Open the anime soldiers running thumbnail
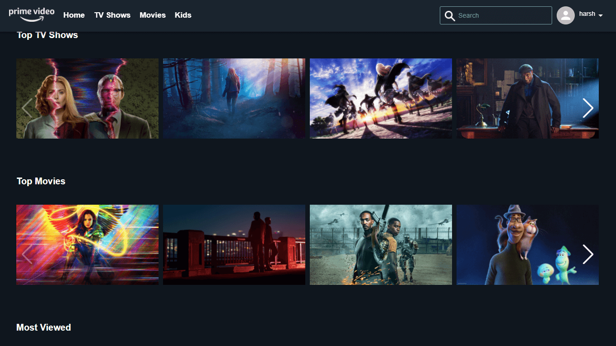 [x=380, y=98]
